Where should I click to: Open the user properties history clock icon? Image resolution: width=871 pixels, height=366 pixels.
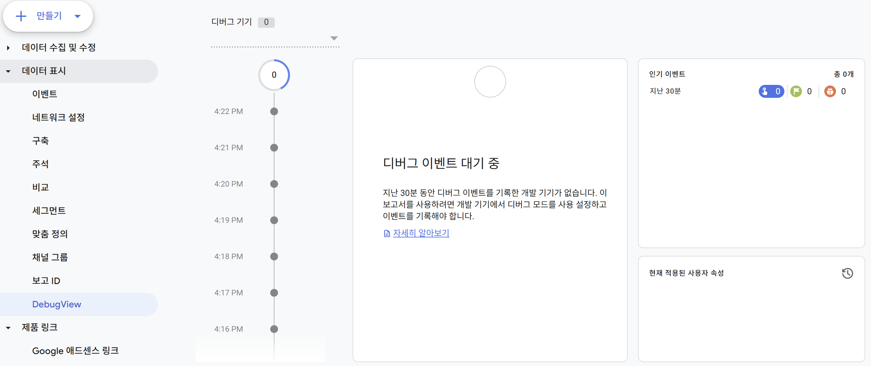coord(847,273)
